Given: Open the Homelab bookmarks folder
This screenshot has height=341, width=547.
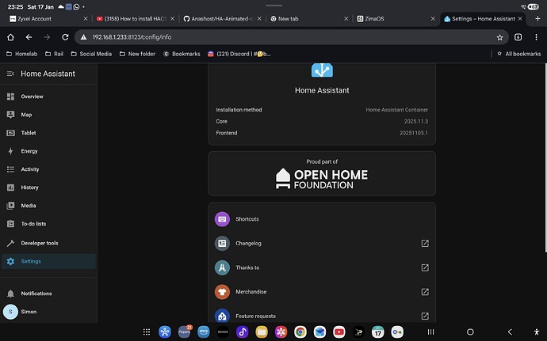Looking at the screenshot, I should [21, 54].
